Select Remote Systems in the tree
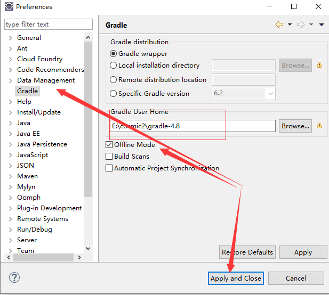 [43, 219]
